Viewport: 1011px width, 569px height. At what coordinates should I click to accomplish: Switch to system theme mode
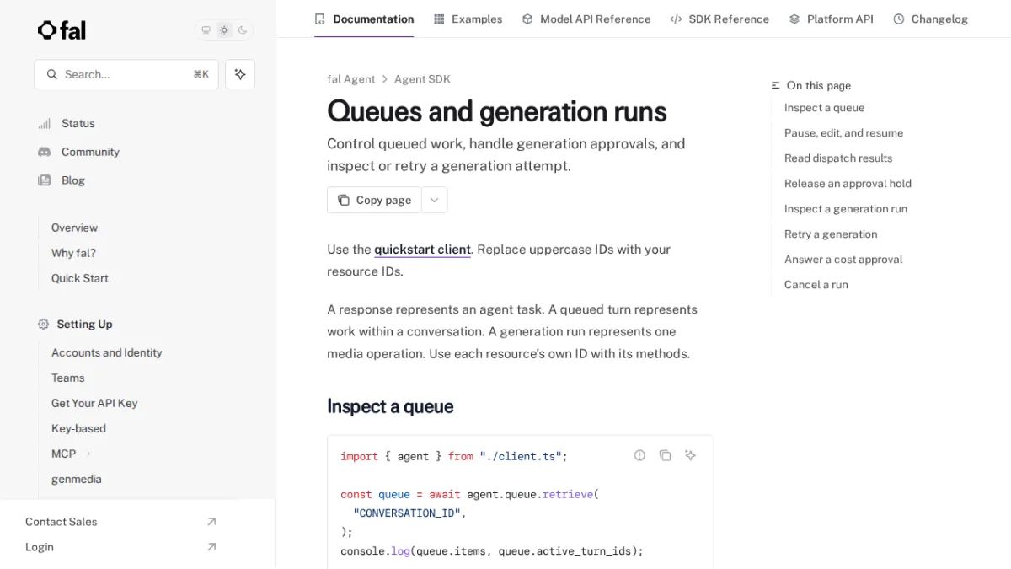(206, 30)
